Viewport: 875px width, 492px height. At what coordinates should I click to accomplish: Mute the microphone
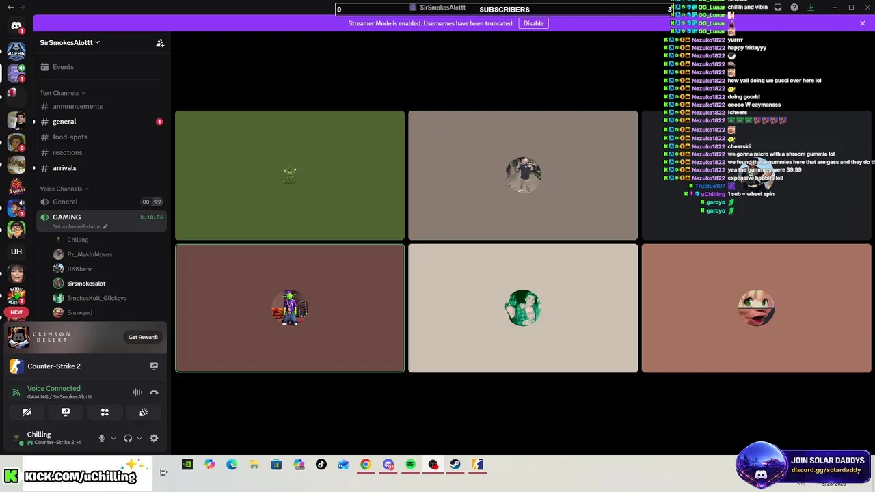pos(102,439)
